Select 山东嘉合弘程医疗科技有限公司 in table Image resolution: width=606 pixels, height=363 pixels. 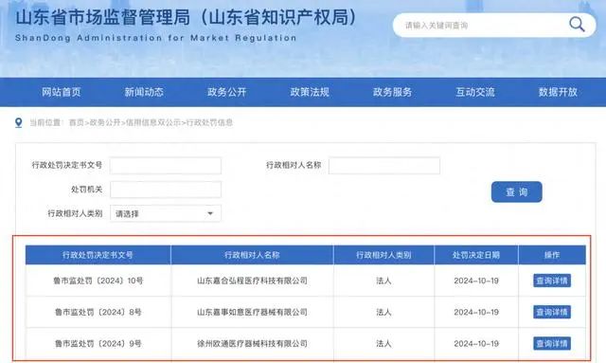[x=252, y=281]
